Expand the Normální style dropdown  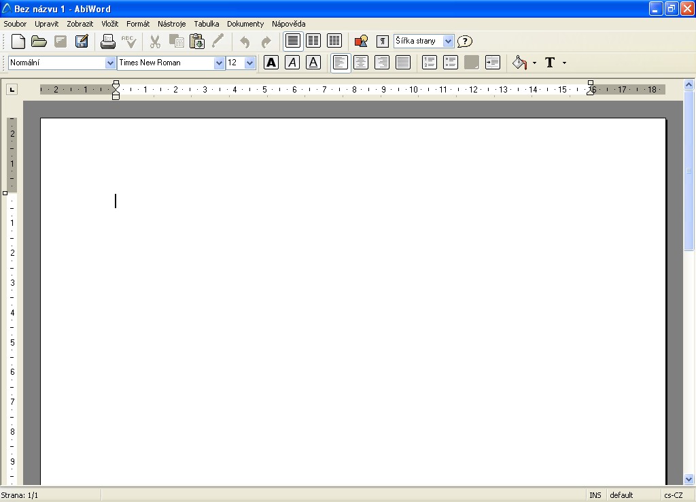(x=110, y=63)
